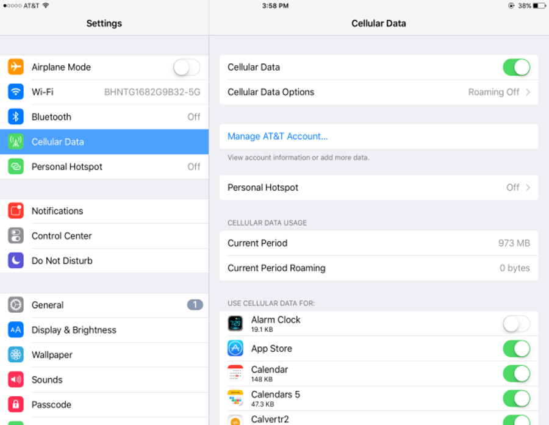Open Bluetooth settings in sidebar

click(104, 116)
